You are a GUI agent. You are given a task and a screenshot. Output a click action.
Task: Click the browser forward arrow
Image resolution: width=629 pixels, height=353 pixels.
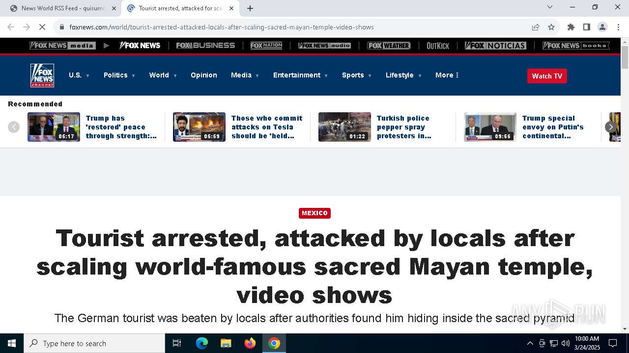pos(27,27)
